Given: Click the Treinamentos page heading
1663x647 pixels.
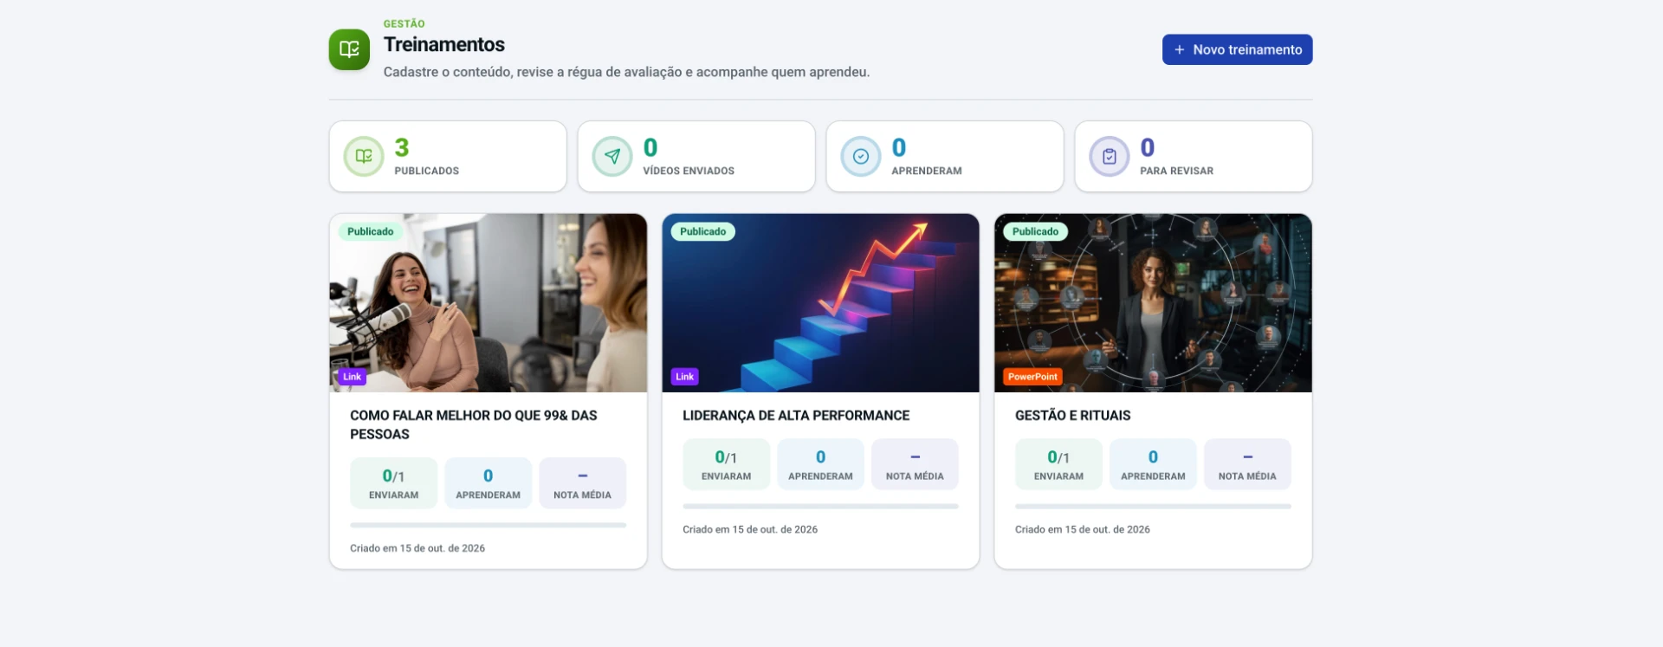Looking at the screenshot, I should (x=444, y=44).
